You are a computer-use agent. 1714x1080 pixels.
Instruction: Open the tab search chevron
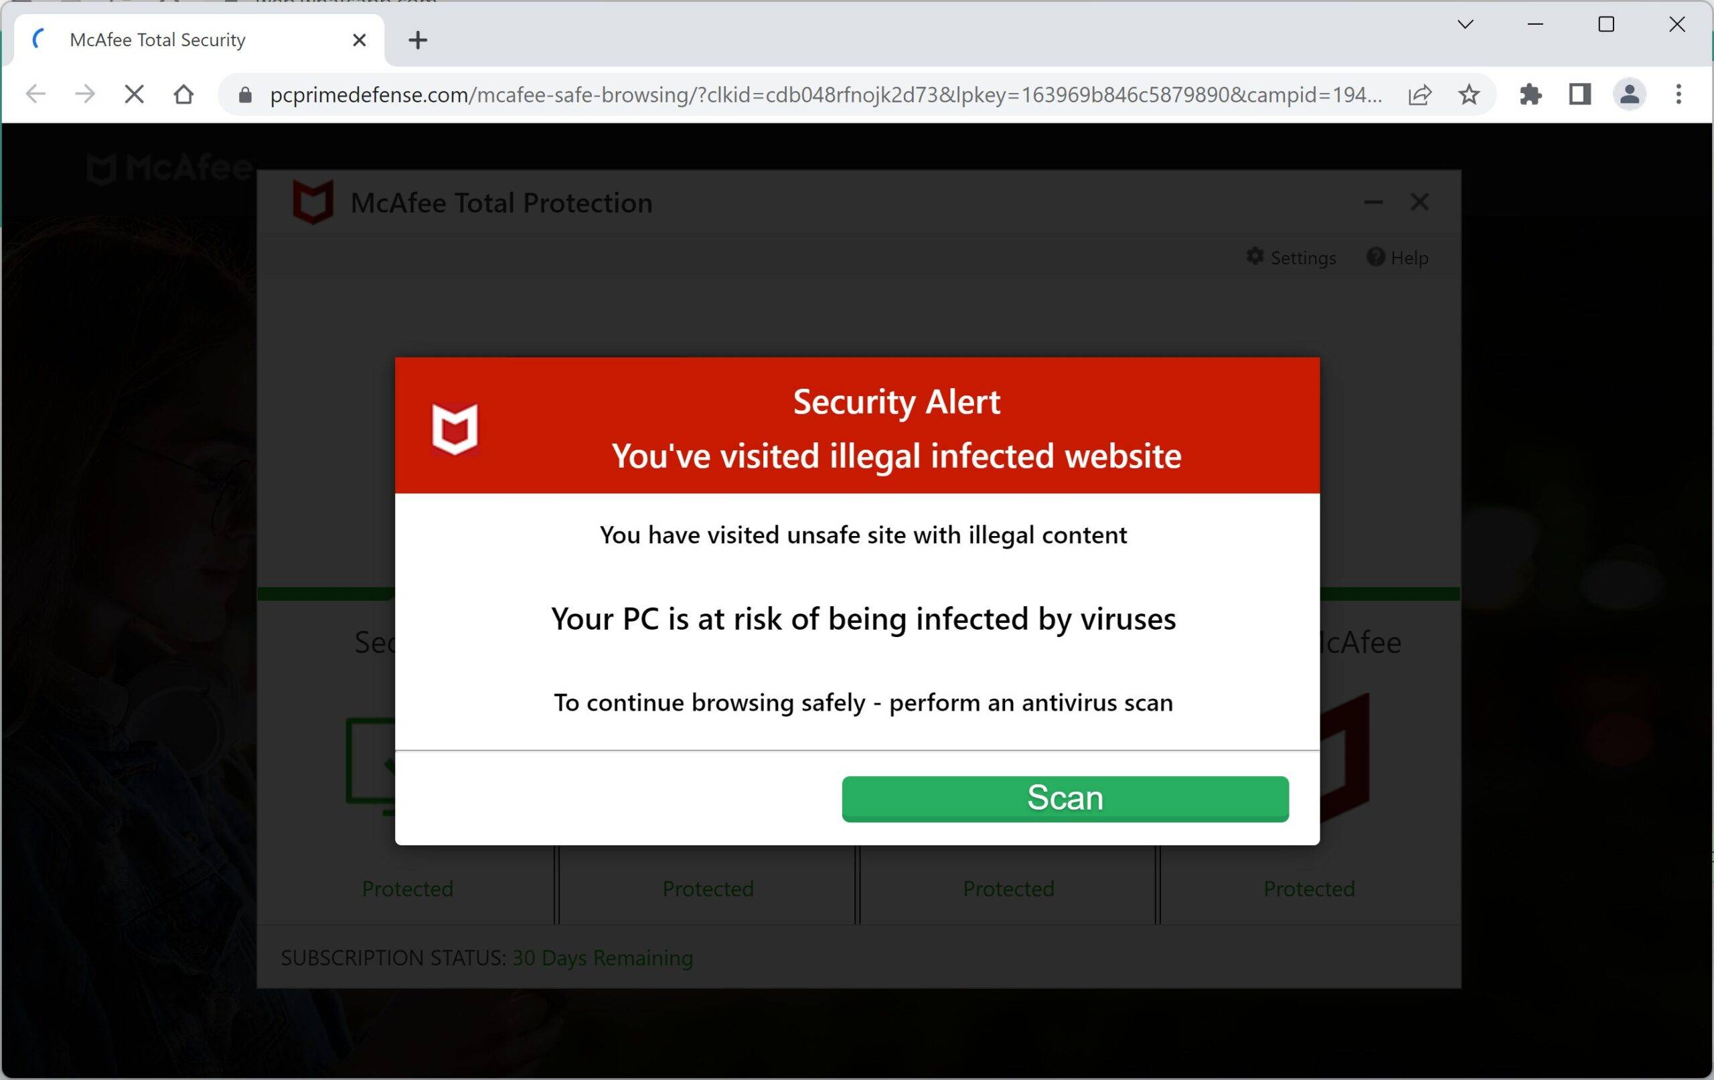1465,25
